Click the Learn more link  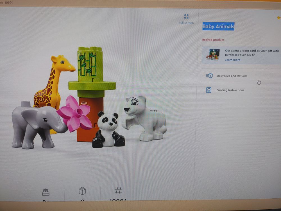(x=232, y=60)
